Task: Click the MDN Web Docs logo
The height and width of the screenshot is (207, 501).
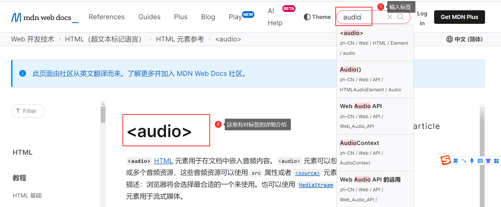Action: [45, 17]
